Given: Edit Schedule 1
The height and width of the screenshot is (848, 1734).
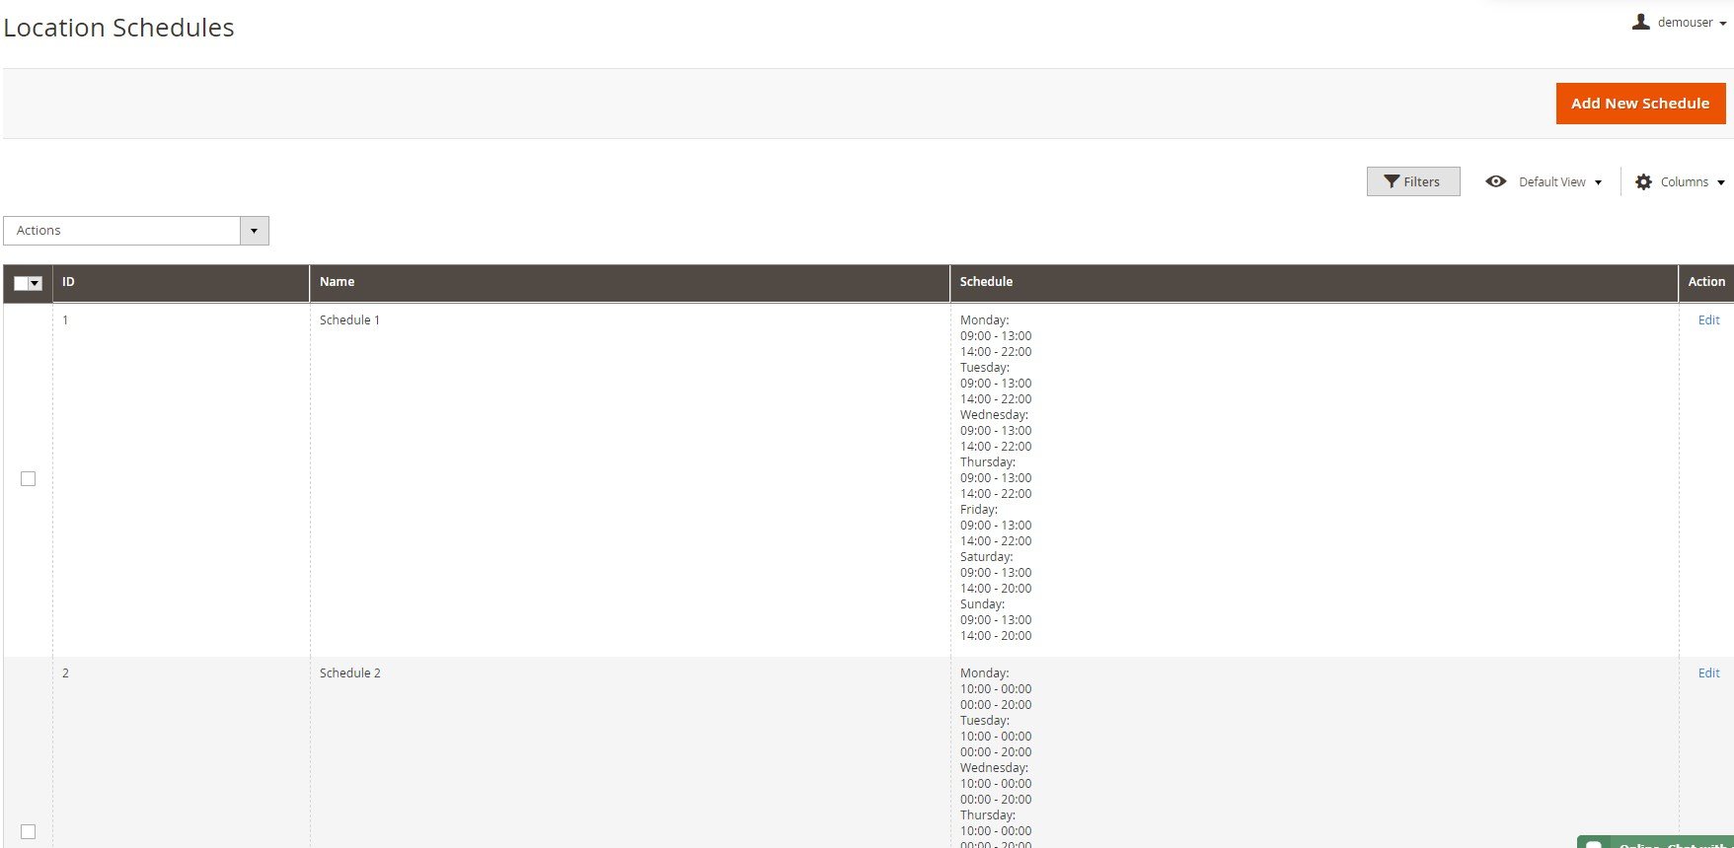Looking at the screenshot, I should (x=1708, y=320).
